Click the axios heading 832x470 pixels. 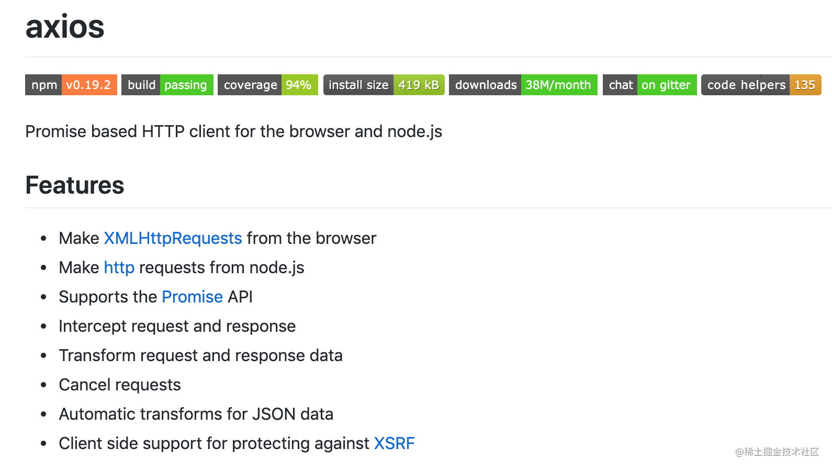(65, 26)
